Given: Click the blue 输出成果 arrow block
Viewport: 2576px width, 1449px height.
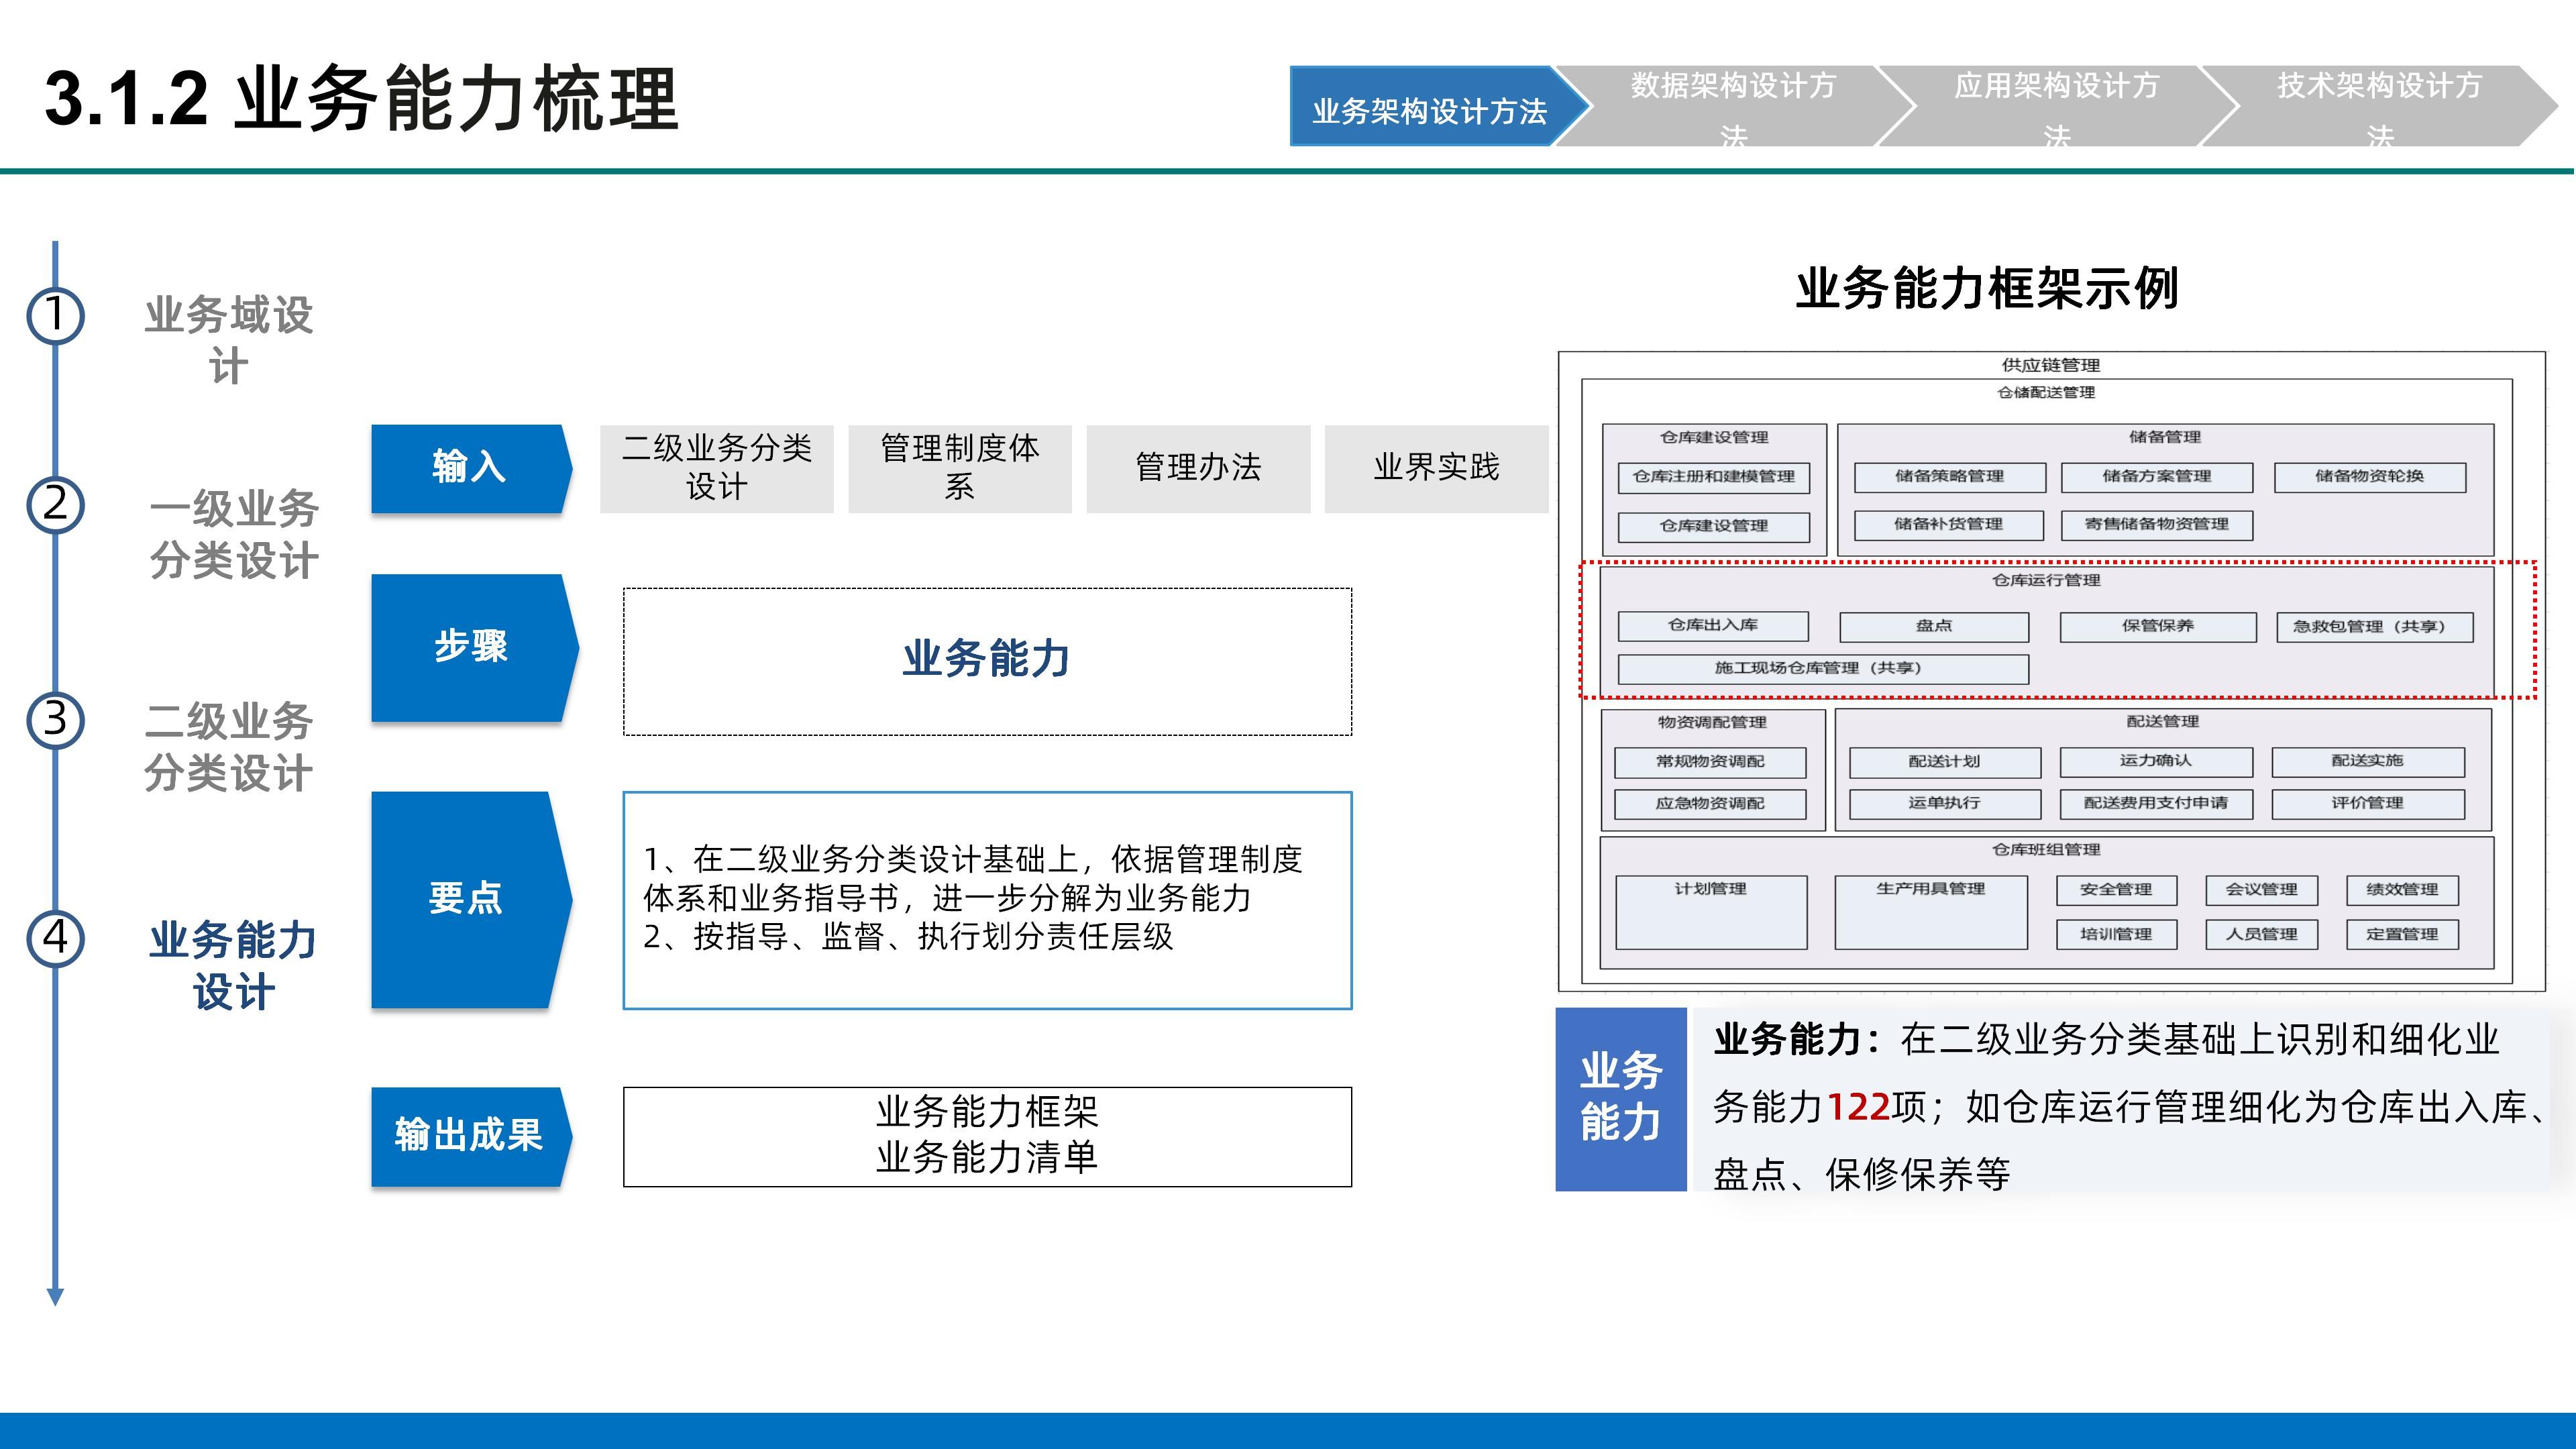Looking at the screenshot, I should coord(471,1136).
